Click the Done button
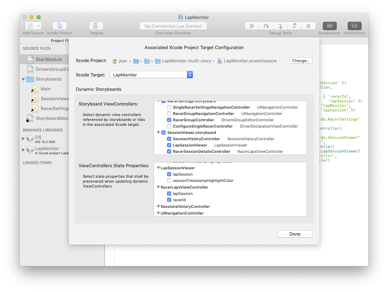 pos(295,234)
